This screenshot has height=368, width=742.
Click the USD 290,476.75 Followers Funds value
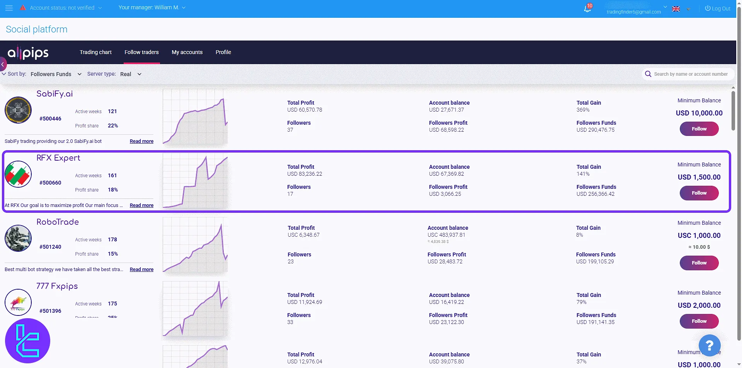[x=596, y=130]
